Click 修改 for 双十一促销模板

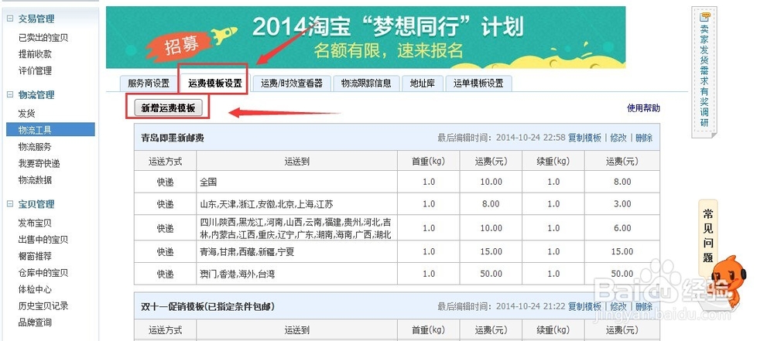pyautogui.click(x=618, y=306)
